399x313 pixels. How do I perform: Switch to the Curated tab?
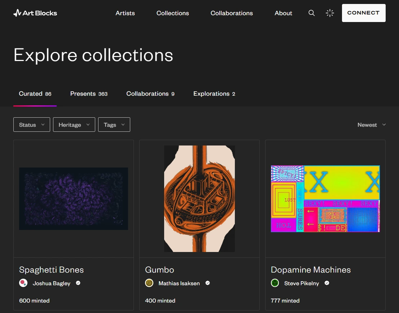point(35,94)
